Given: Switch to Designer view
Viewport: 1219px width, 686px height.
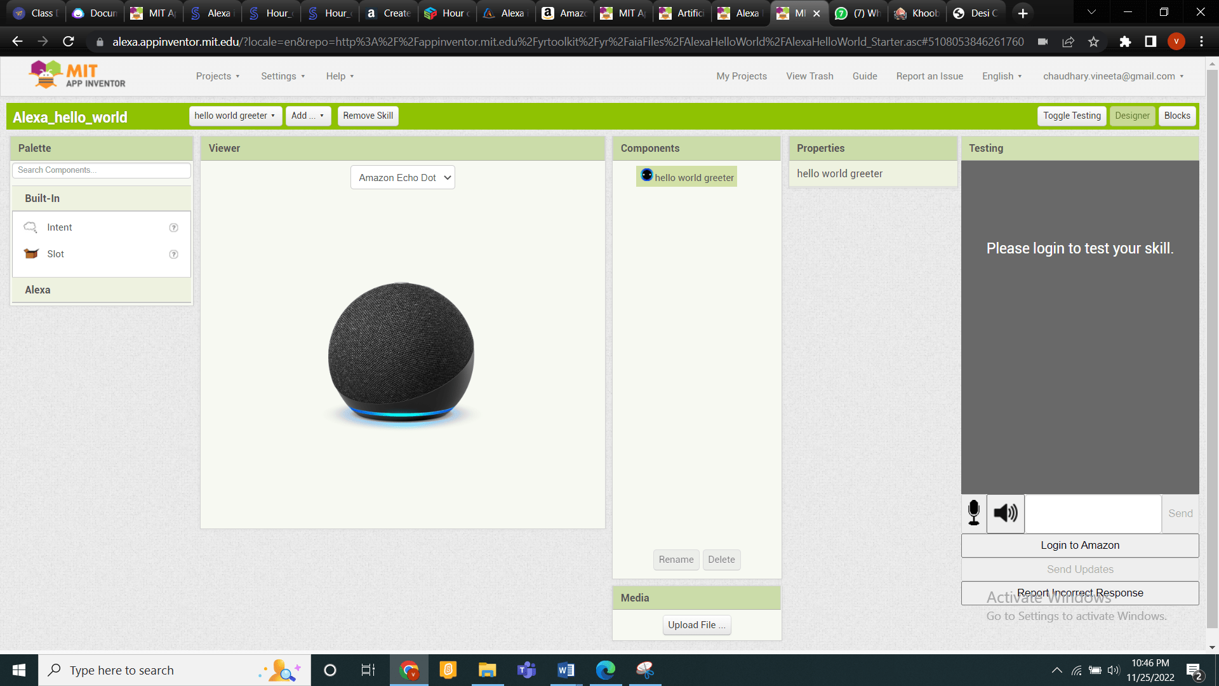Looking at the screenshot, I should coord(1133,116).
